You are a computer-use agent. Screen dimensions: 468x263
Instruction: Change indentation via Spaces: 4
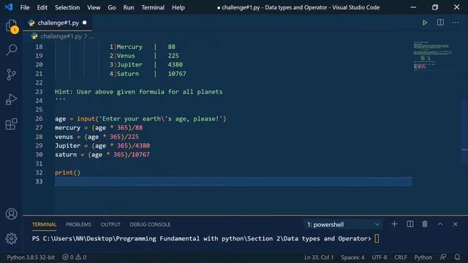(352, 257)
